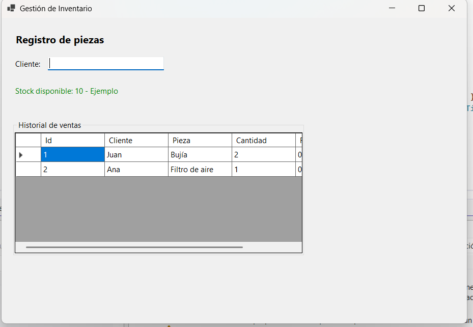Click the Cliente column header in grid

(136, 141)
